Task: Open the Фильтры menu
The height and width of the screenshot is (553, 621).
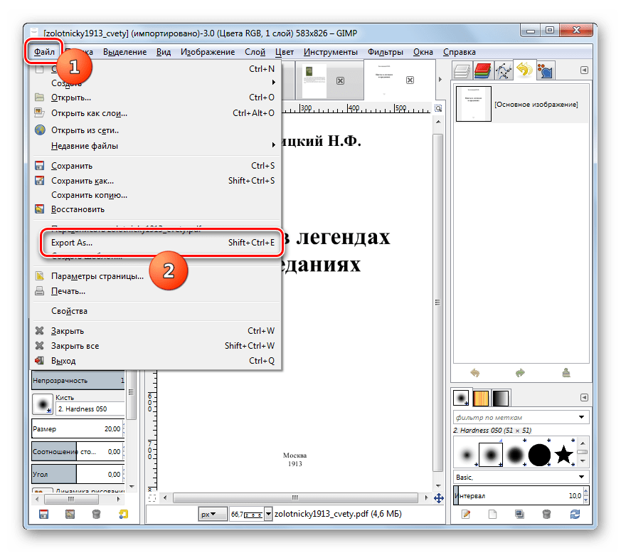Action: tap(386, 52)
